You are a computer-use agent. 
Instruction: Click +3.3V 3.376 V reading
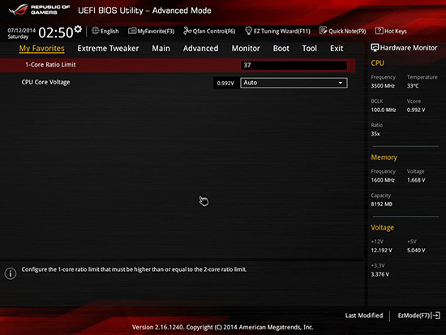tap(380, 274)
